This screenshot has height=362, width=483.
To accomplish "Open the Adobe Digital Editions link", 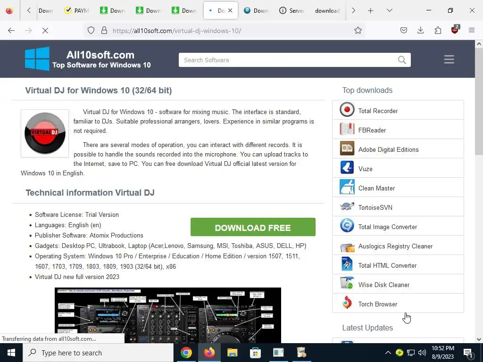I will click(388, 149).
